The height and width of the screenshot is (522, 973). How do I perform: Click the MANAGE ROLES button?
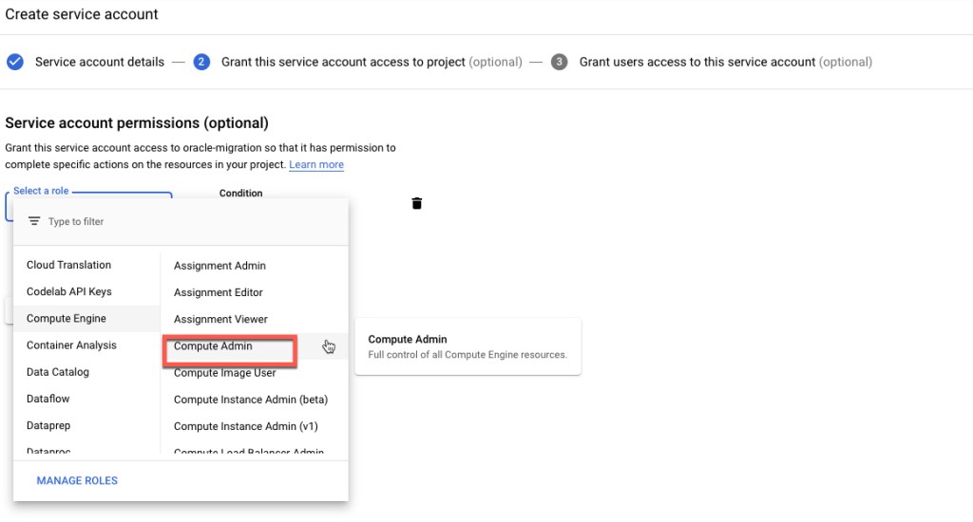point(77,480)
